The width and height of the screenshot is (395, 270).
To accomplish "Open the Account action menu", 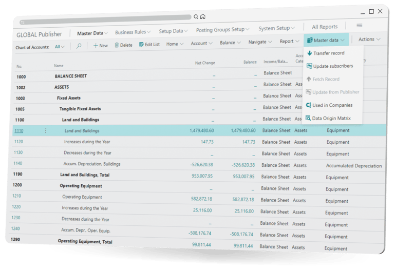I will click(201, 43).
